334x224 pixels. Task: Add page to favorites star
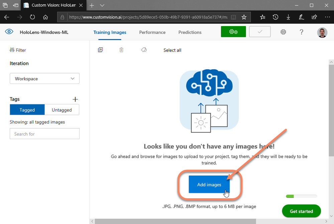[244, 17]
